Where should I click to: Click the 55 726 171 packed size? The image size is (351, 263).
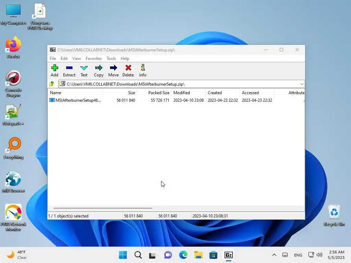click(x=160, y=100)
